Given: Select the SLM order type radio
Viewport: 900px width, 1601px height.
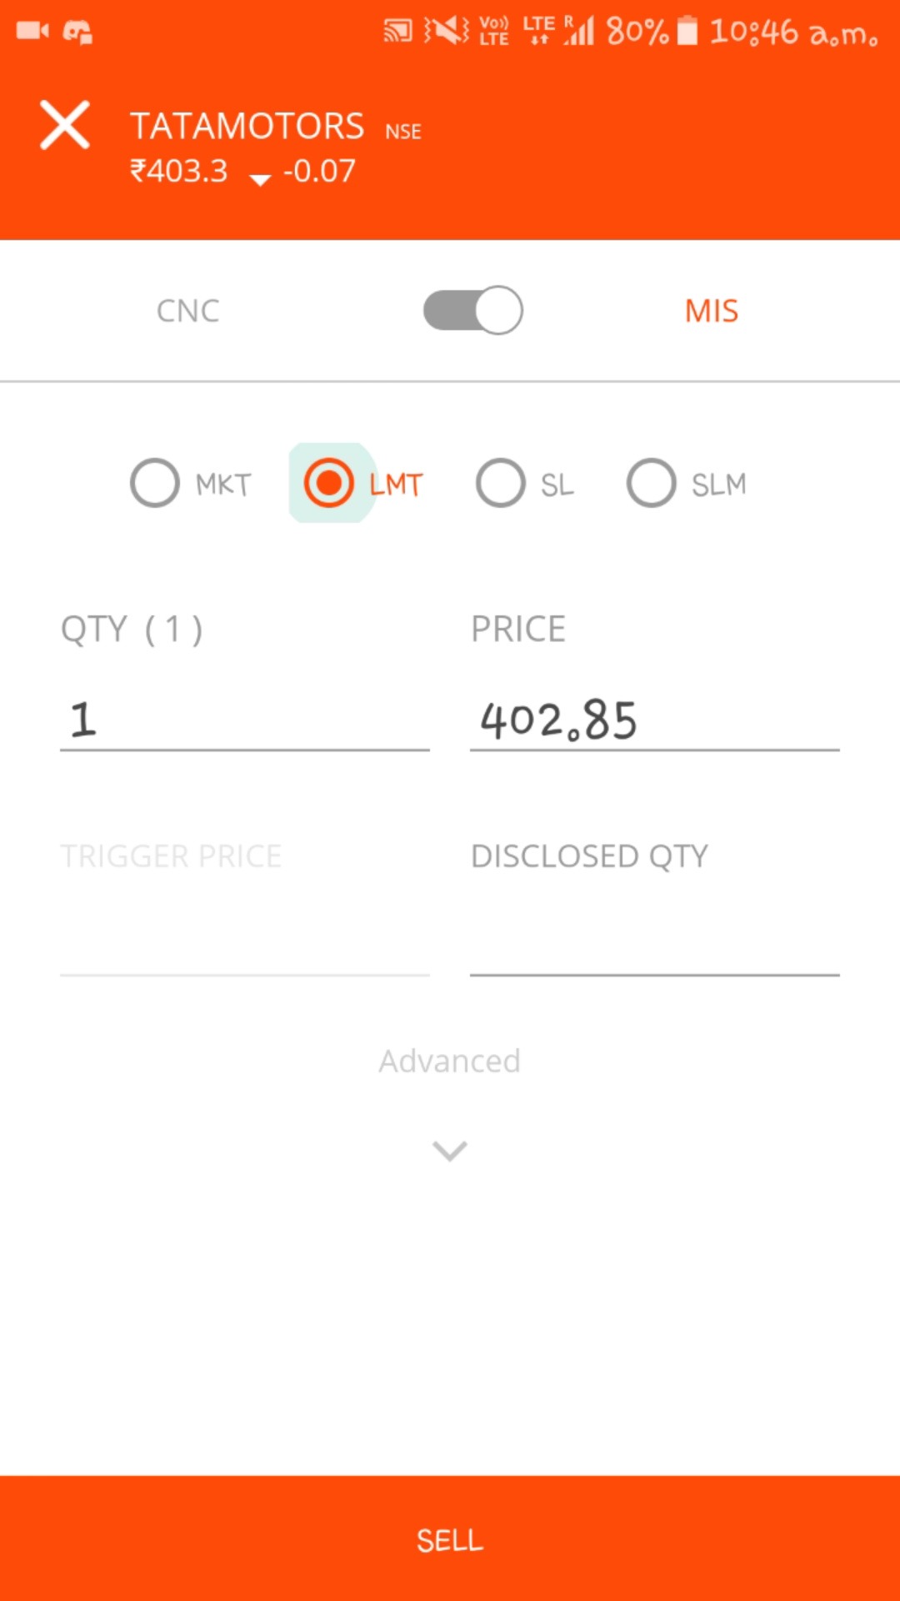Looking at the screenshot, I should coord(652,483).
